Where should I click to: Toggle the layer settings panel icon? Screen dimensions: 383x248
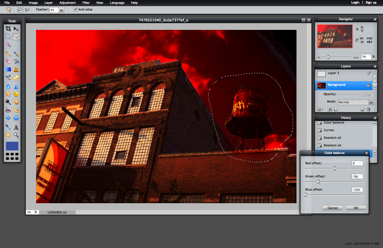coord(320,110)
